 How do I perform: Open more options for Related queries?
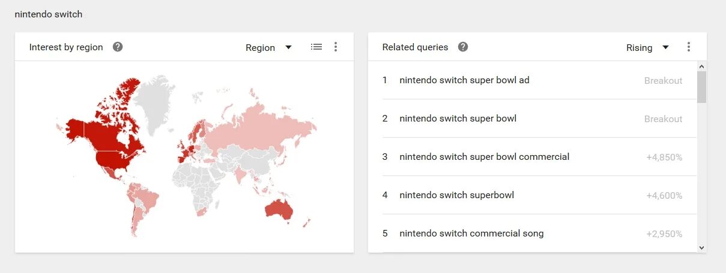click(689, 47)
